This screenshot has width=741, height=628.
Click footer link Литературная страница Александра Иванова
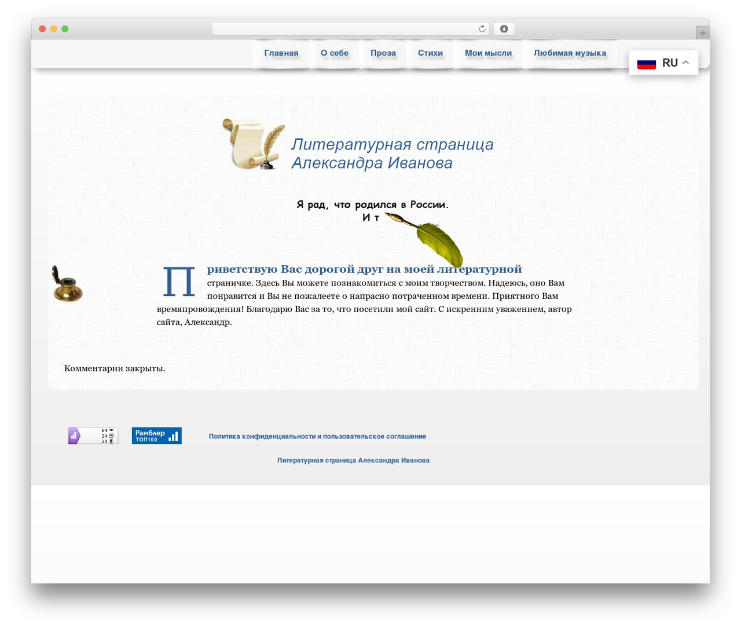click(353, 461)
